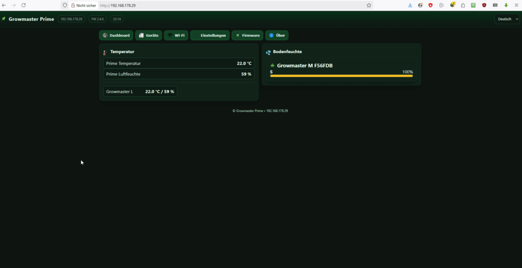Screen dimensions: 522x268
Task: Click the Growmaster L sensor chip
Action: (x=140, y=92)
